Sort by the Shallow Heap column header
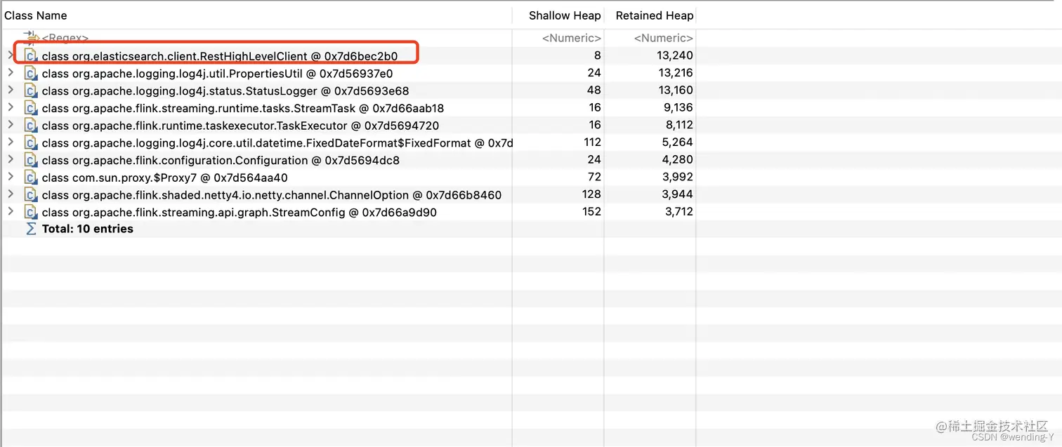The image size is (1062, 447). (565, 15)
